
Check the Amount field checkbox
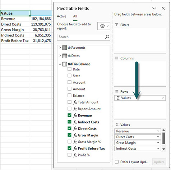[69, 89]
